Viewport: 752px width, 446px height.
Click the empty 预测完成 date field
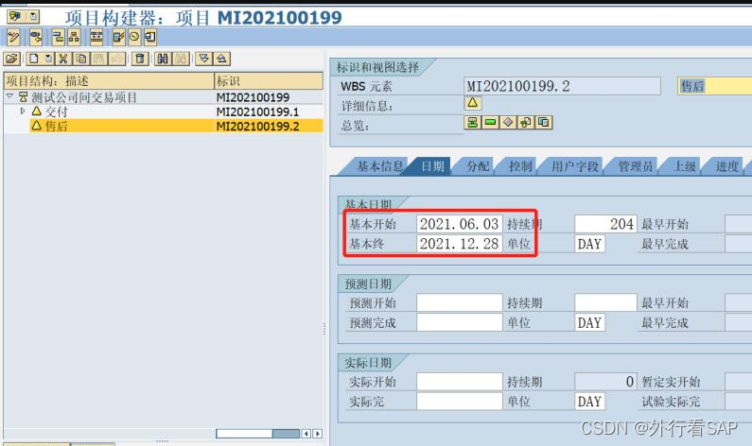460,322
